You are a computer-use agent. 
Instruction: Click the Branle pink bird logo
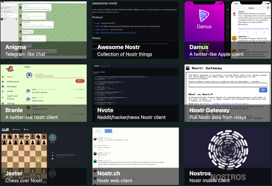tap(10, 69)
